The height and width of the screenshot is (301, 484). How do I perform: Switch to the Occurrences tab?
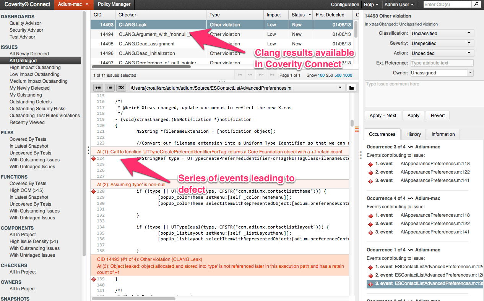(382, 134)
